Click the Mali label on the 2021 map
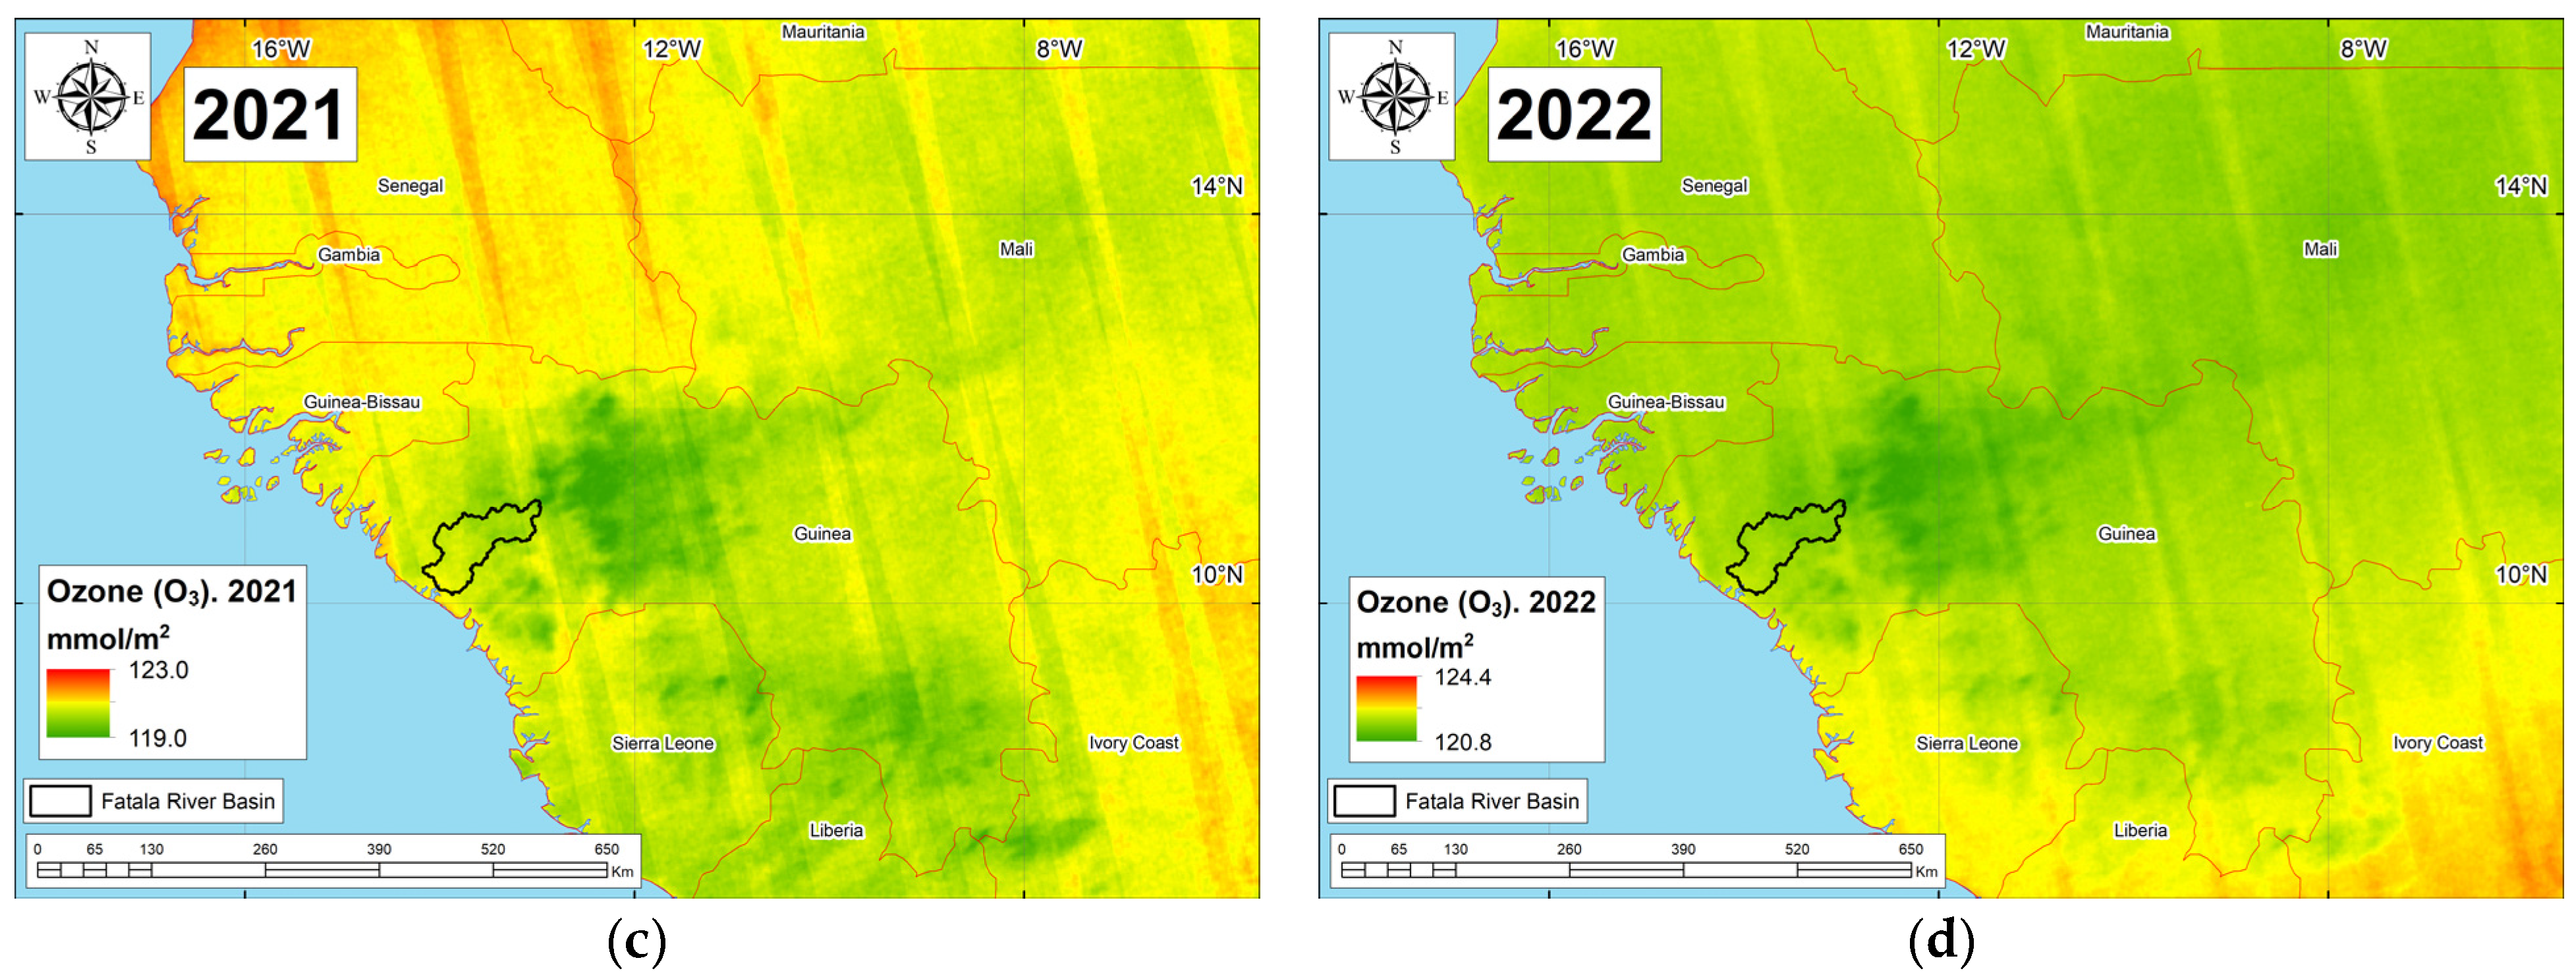 pos(1016,249)
